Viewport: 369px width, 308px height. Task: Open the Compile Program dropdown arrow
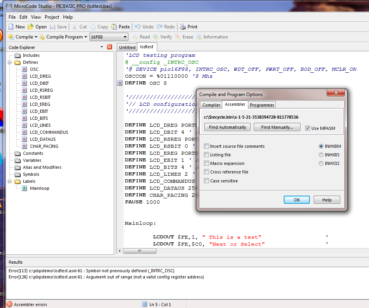(86, 37)
